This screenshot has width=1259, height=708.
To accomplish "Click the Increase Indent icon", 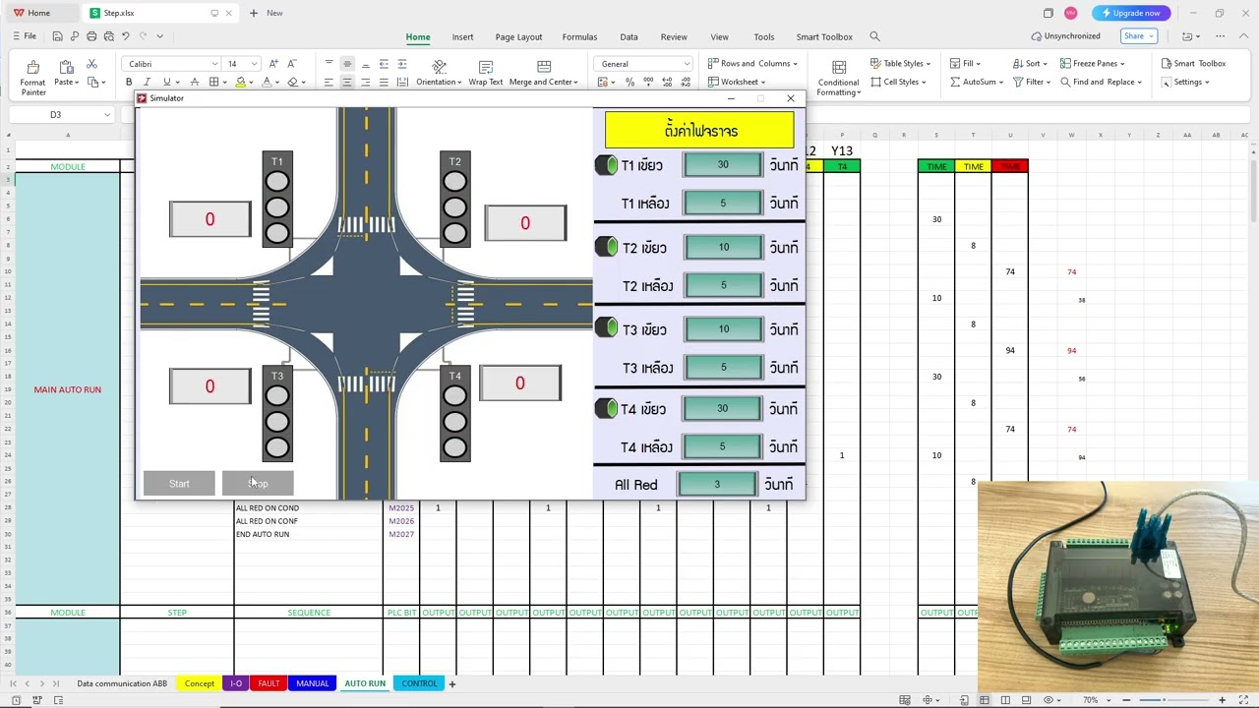I will pos(401,64).
